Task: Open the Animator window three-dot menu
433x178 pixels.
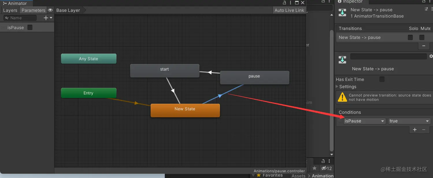Action: [x=290, y=3]
